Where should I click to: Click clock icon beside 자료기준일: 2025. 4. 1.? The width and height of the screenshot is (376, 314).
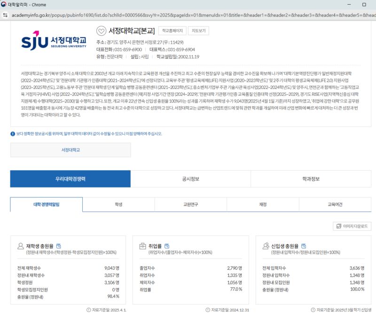point(89,310)
